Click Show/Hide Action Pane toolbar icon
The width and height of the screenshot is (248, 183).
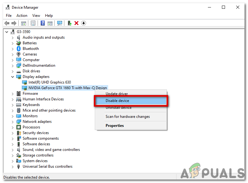click(50, 23)
